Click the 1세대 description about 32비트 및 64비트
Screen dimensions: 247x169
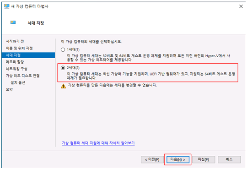click(148, 58)
